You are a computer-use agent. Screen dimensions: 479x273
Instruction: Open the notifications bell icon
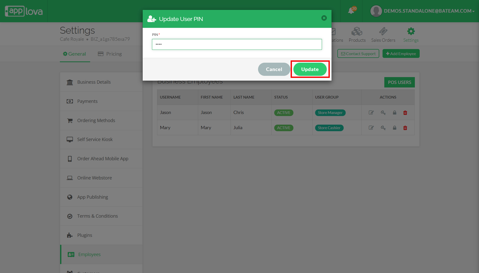tap(351, 11)
